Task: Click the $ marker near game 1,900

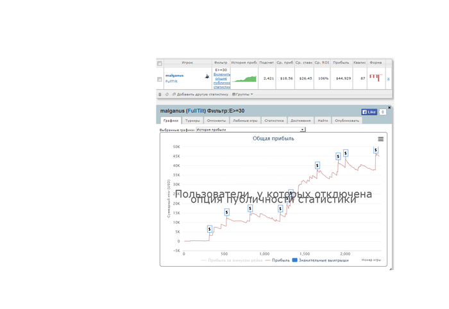Action: [338, 156]
